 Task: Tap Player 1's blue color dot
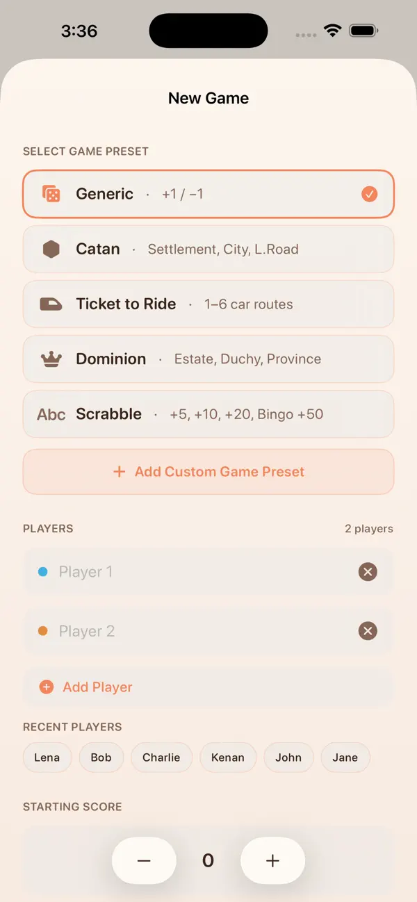click(43, 572)
